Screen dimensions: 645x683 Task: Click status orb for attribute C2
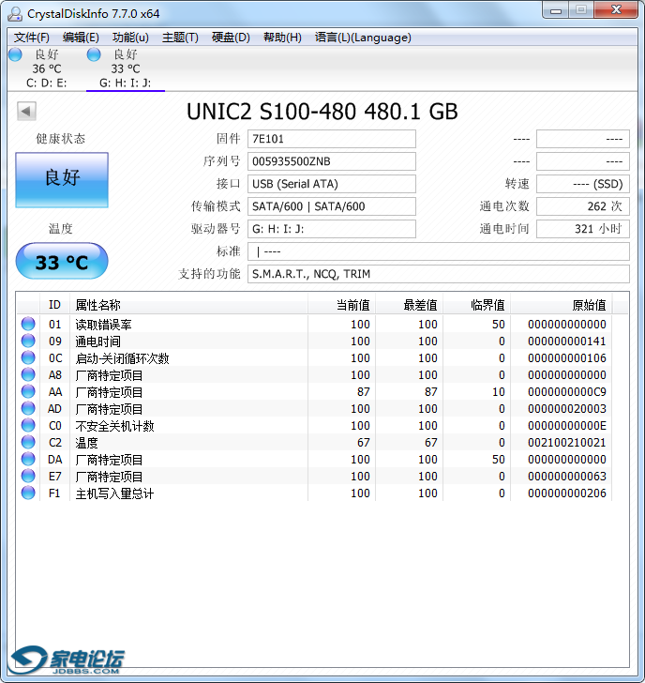click(x=28, y=442)
